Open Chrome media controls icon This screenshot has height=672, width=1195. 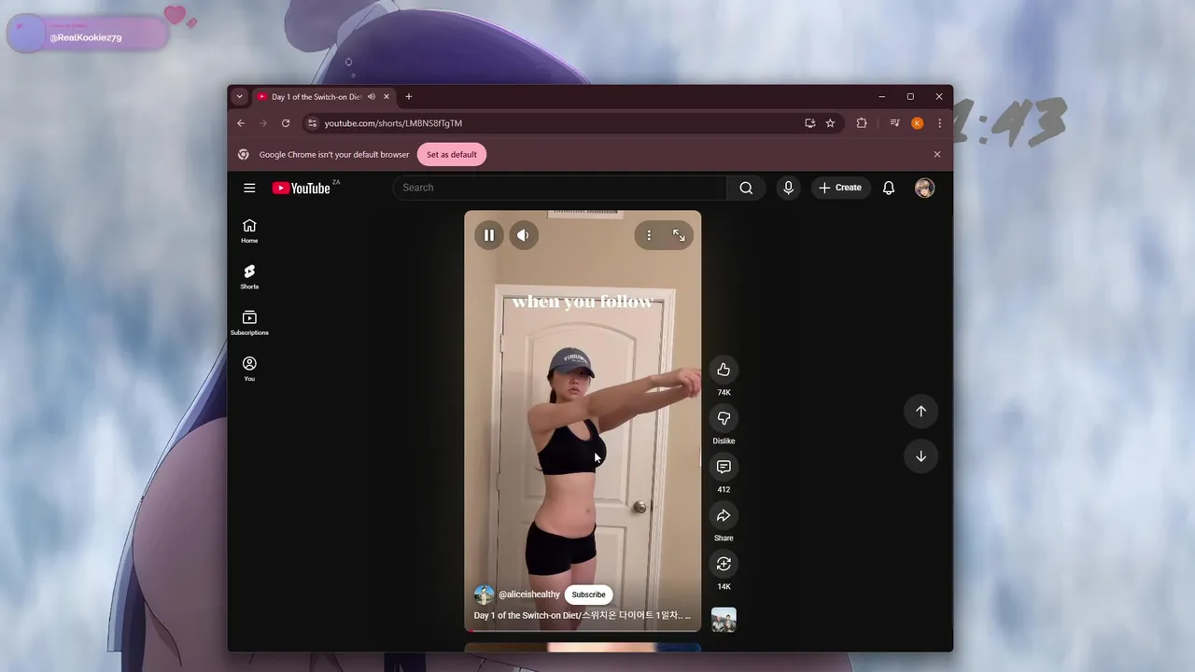(x=894, y=123)
